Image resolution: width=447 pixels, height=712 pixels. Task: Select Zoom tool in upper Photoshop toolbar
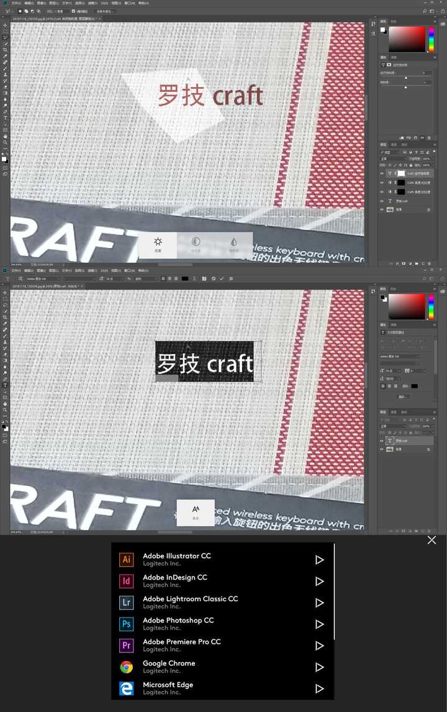(x=5, y=142)
